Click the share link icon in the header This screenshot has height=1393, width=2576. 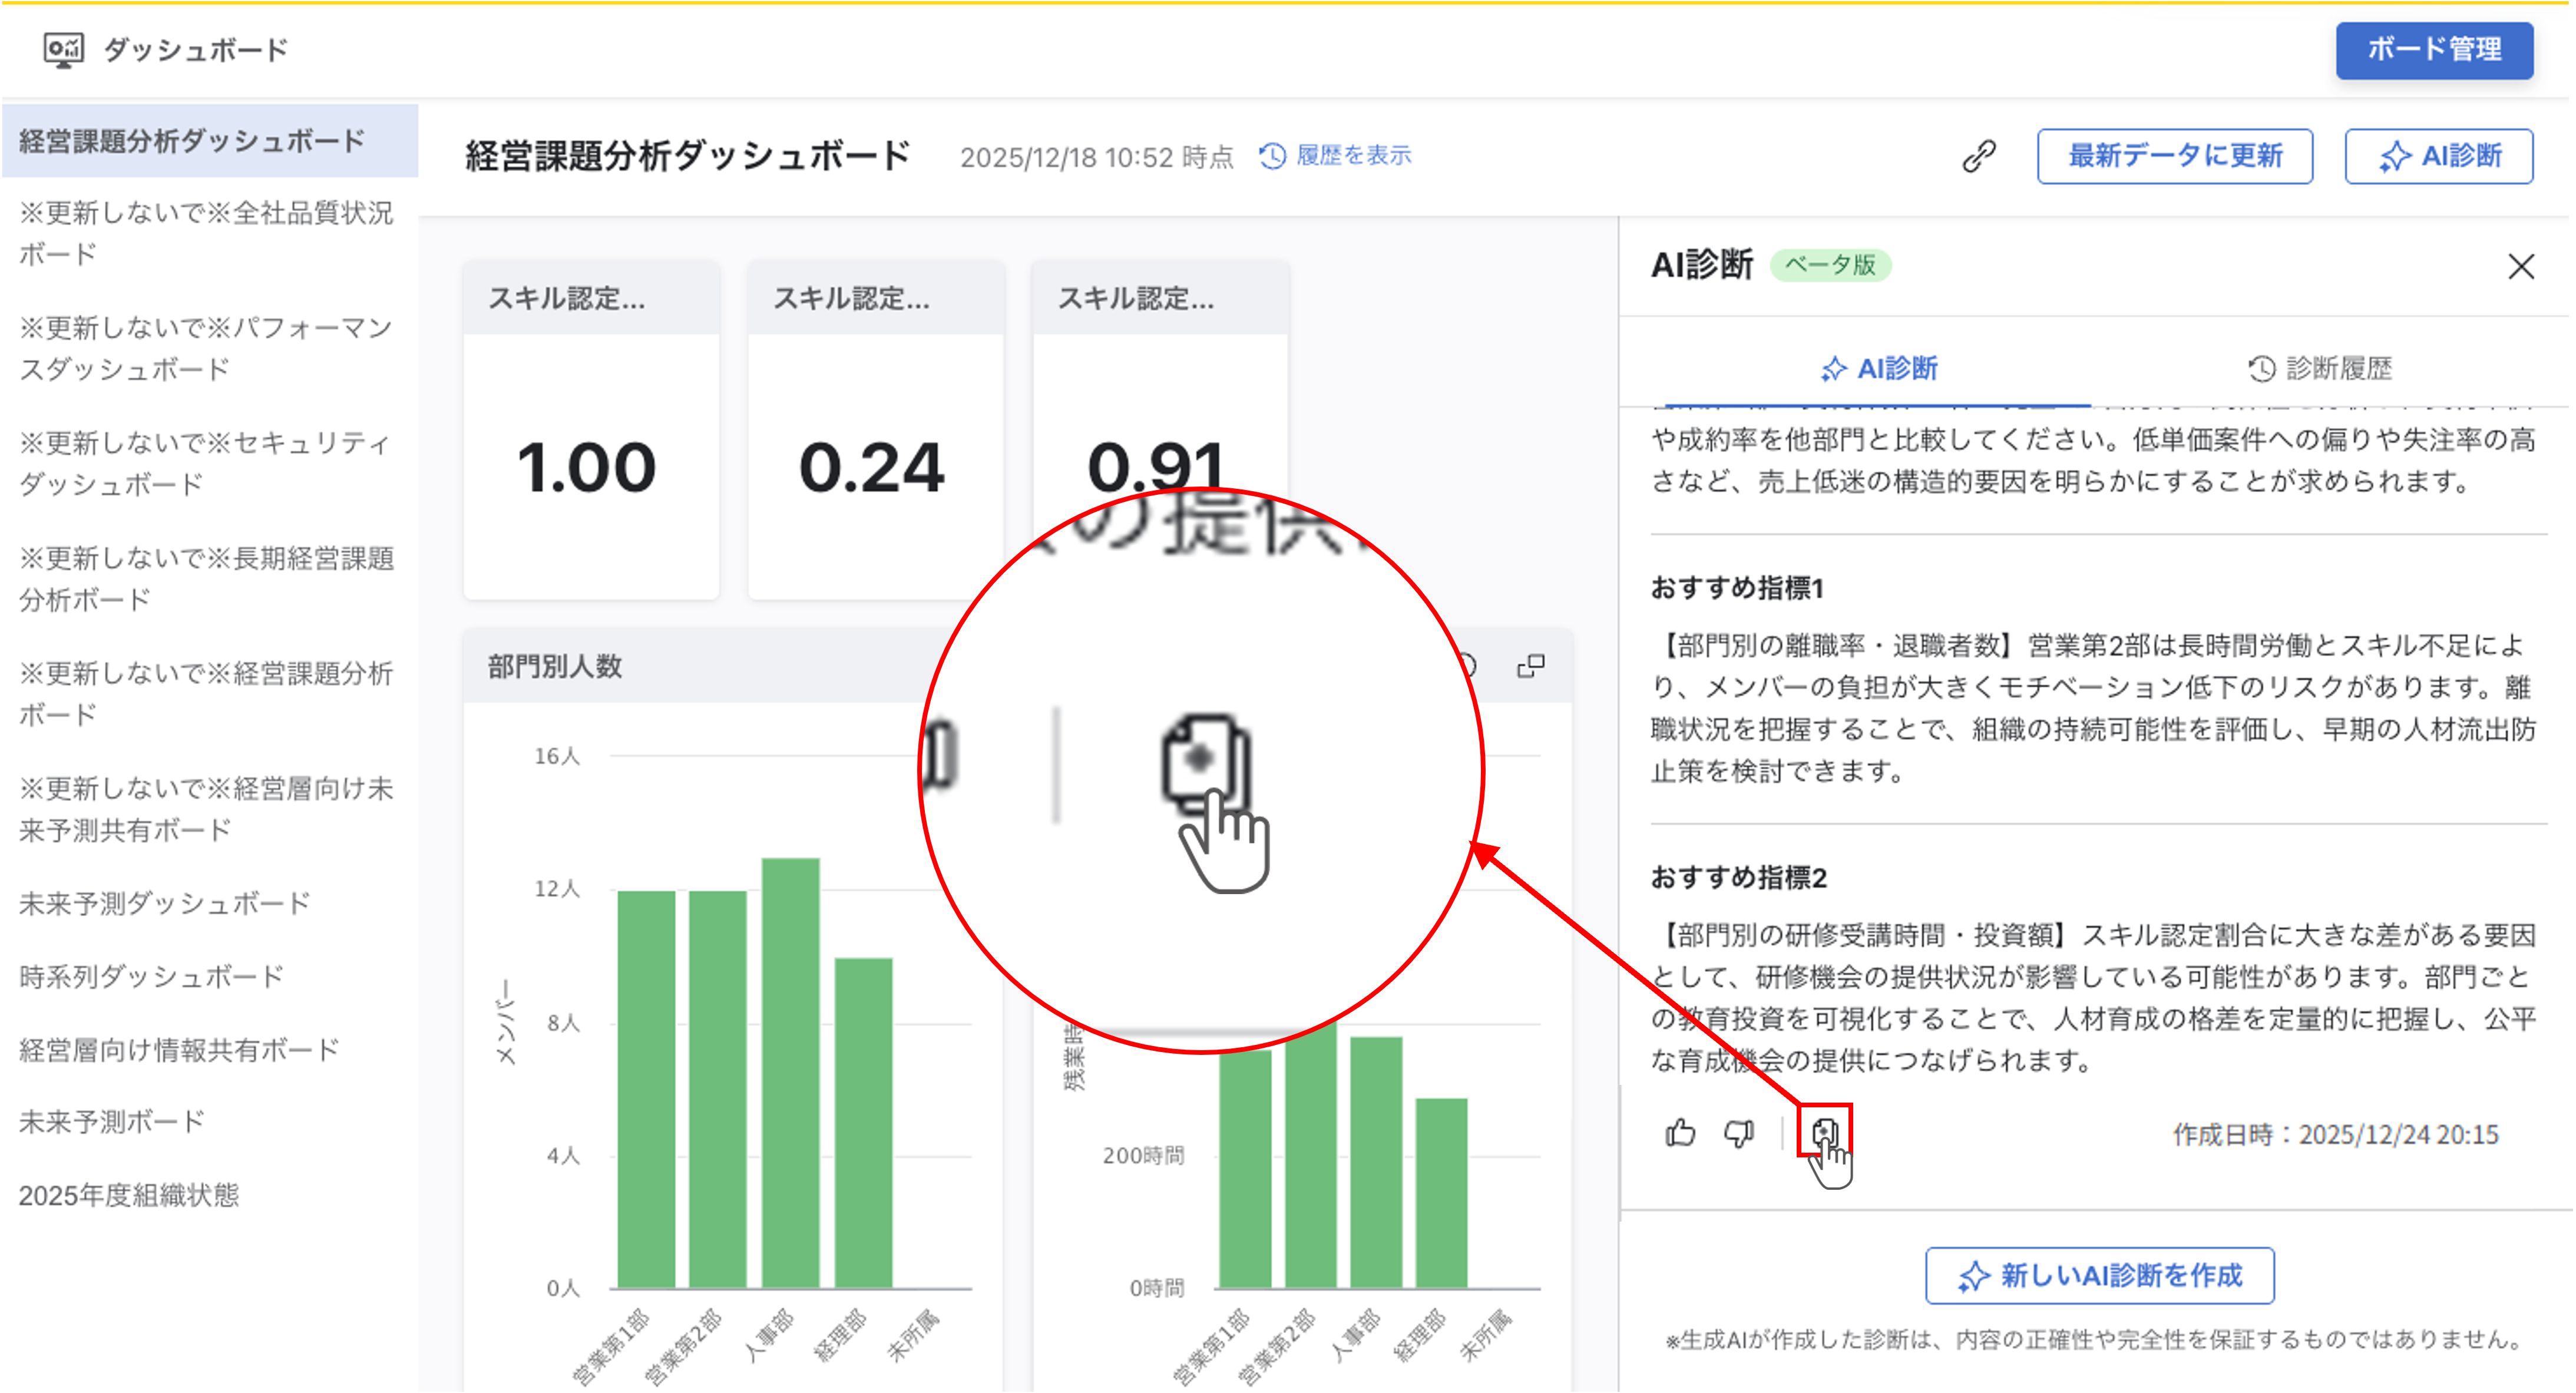pyautogui.click(x=1978, y=155)
